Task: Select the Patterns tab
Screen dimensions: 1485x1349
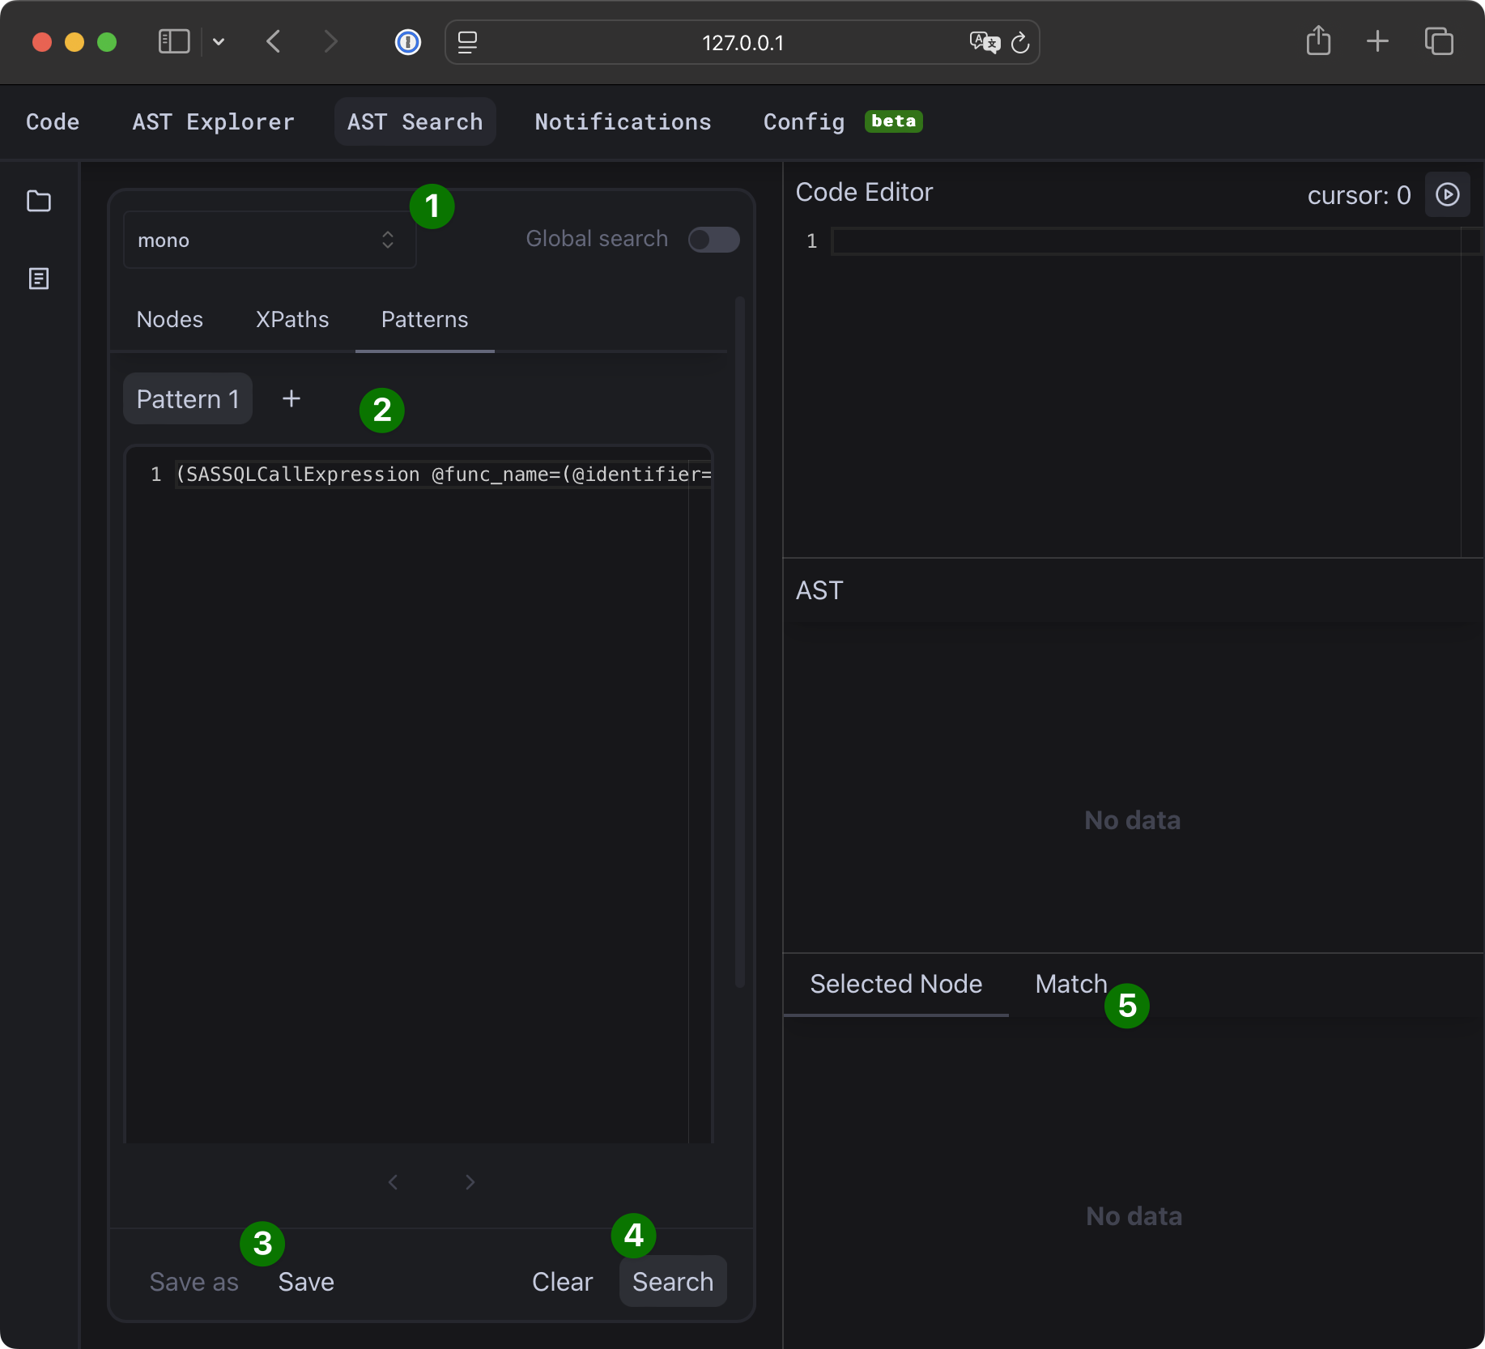Action: click(425, 319)
